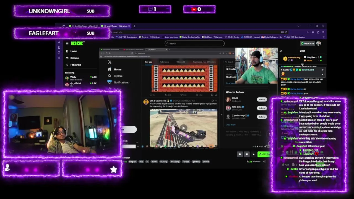Click the heart follow button
Screen dimensions: 354x199
247,155
